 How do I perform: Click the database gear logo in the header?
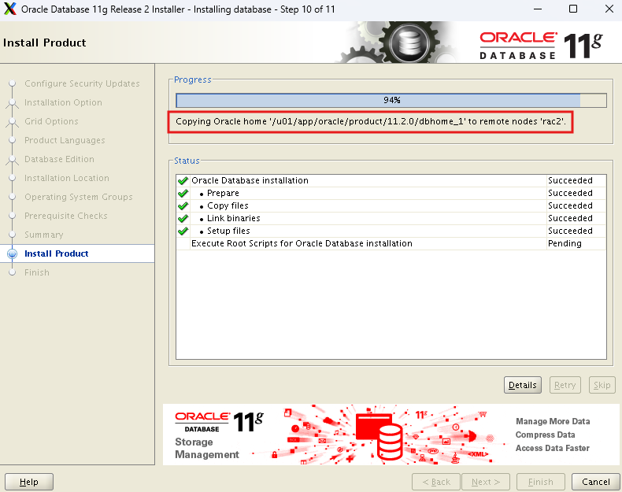click(x=409, y=42)
